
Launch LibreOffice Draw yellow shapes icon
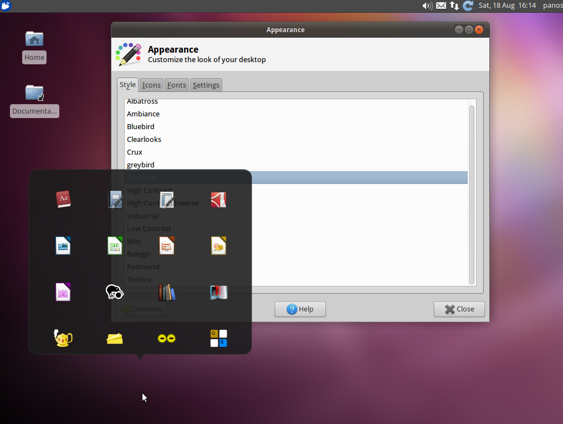point(218,246)
